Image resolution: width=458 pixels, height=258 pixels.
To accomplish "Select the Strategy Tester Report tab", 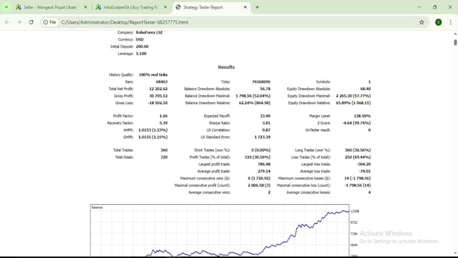I will click(x=211, y=7).
